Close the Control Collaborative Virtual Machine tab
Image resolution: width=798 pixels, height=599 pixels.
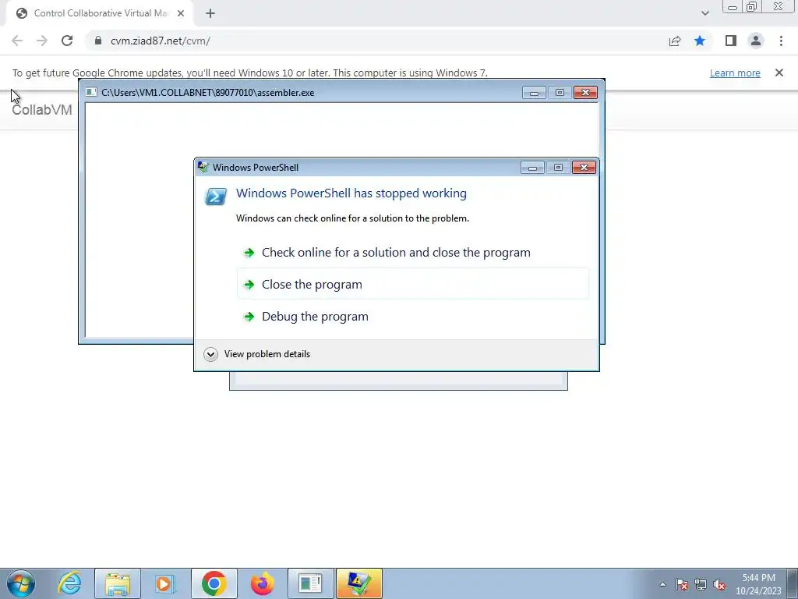pos(181,13)
